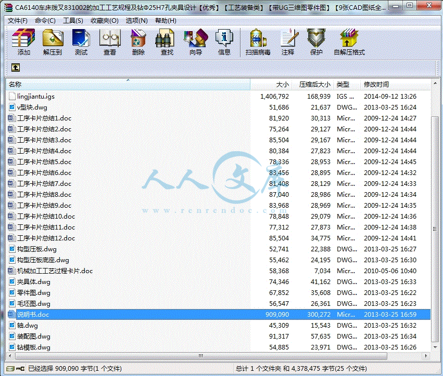Open the 文件(F) menu
This screenshot has height=376, width=443.
pos(18,21)
